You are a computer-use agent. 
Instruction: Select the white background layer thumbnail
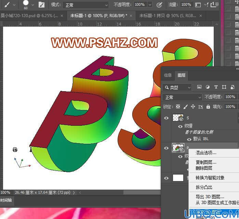[x=178, y=178]
